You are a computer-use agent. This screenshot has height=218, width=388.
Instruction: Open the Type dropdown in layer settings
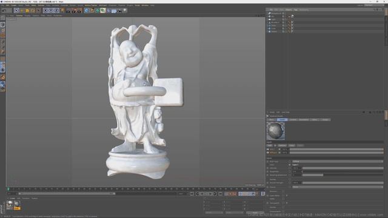tap(338, 162)
